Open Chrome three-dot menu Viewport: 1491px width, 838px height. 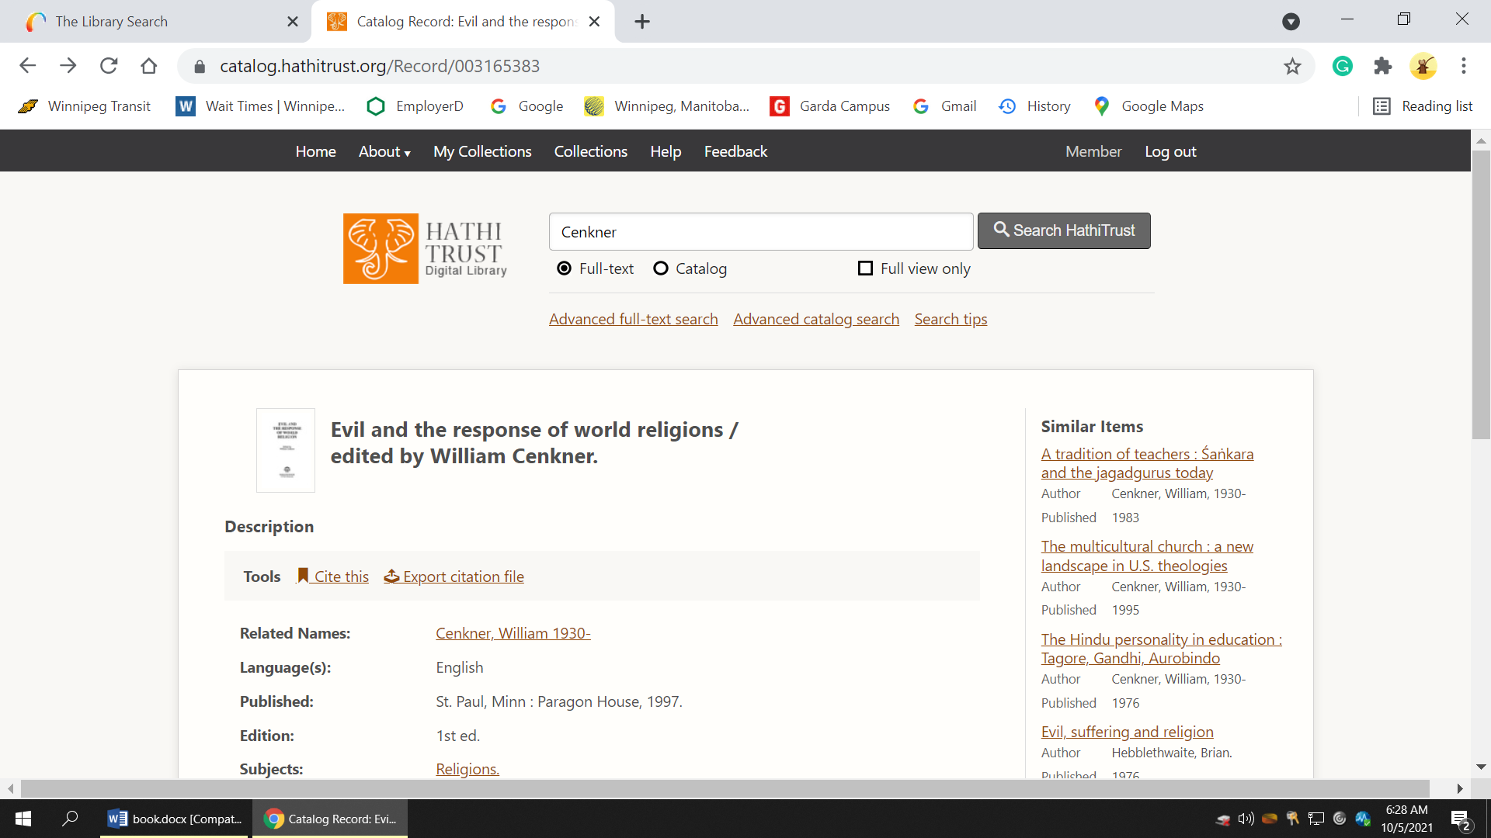(1464, 67)
